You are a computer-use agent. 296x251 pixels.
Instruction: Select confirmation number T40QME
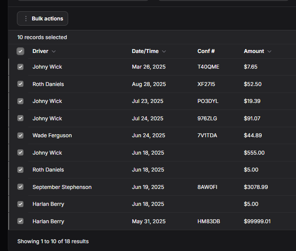click(208, 67)
